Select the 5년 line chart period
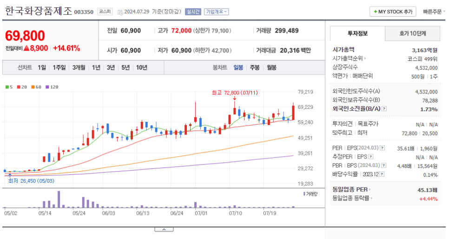The image size is (449, 239). [x=125, y=67]
